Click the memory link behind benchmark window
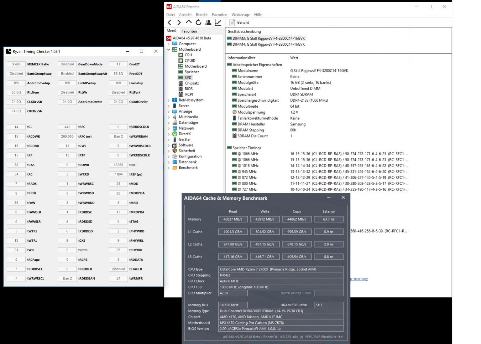Screen dimensions: 481x344 [x=359, y=279]
